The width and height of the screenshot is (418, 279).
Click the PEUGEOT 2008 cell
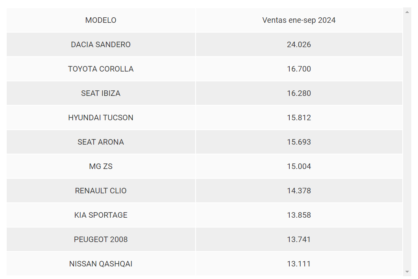click(101, 239)
